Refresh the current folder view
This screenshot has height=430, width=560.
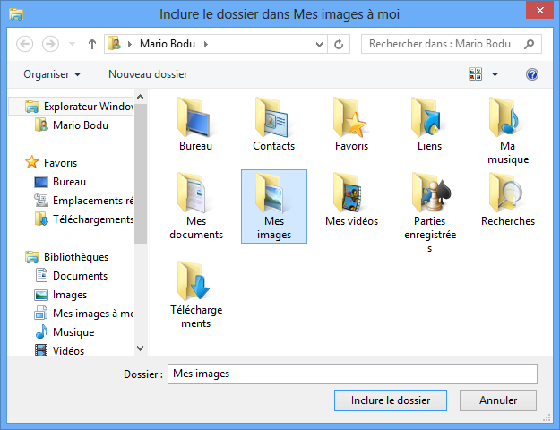[339, 44]
